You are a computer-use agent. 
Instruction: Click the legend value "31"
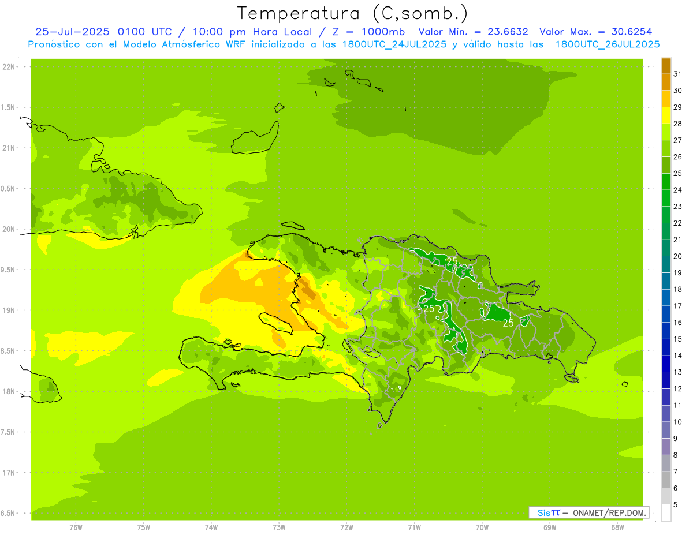[678, 74]
